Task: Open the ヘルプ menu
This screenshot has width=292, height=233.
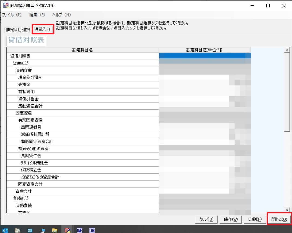Action: click(61, 15)
